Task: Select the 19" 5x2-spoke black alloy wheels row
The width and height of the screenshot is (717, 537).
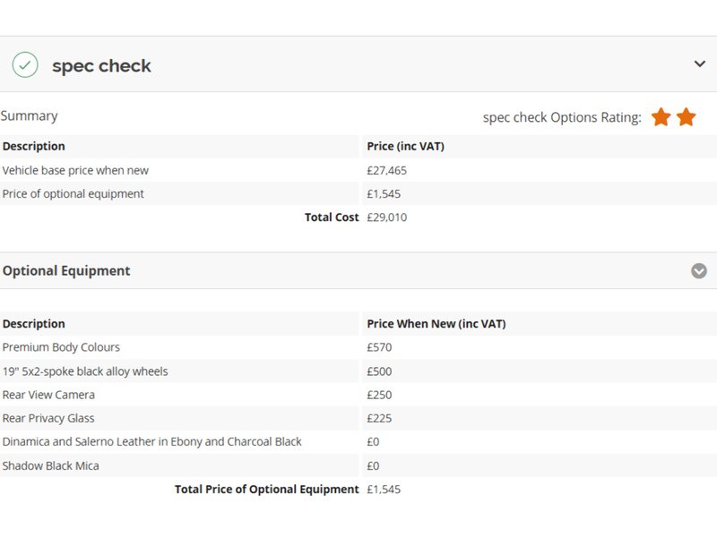Action: coord(85,371)
